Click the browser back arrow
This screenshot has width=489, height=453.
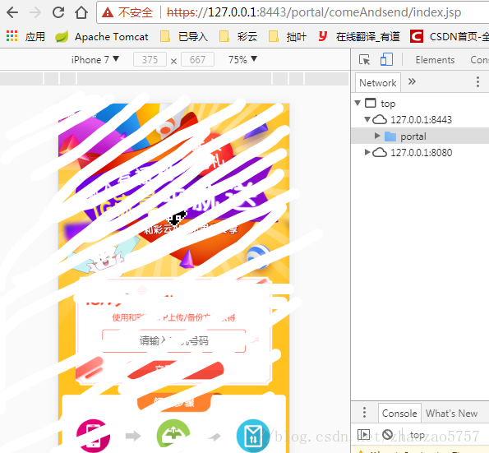12,12
